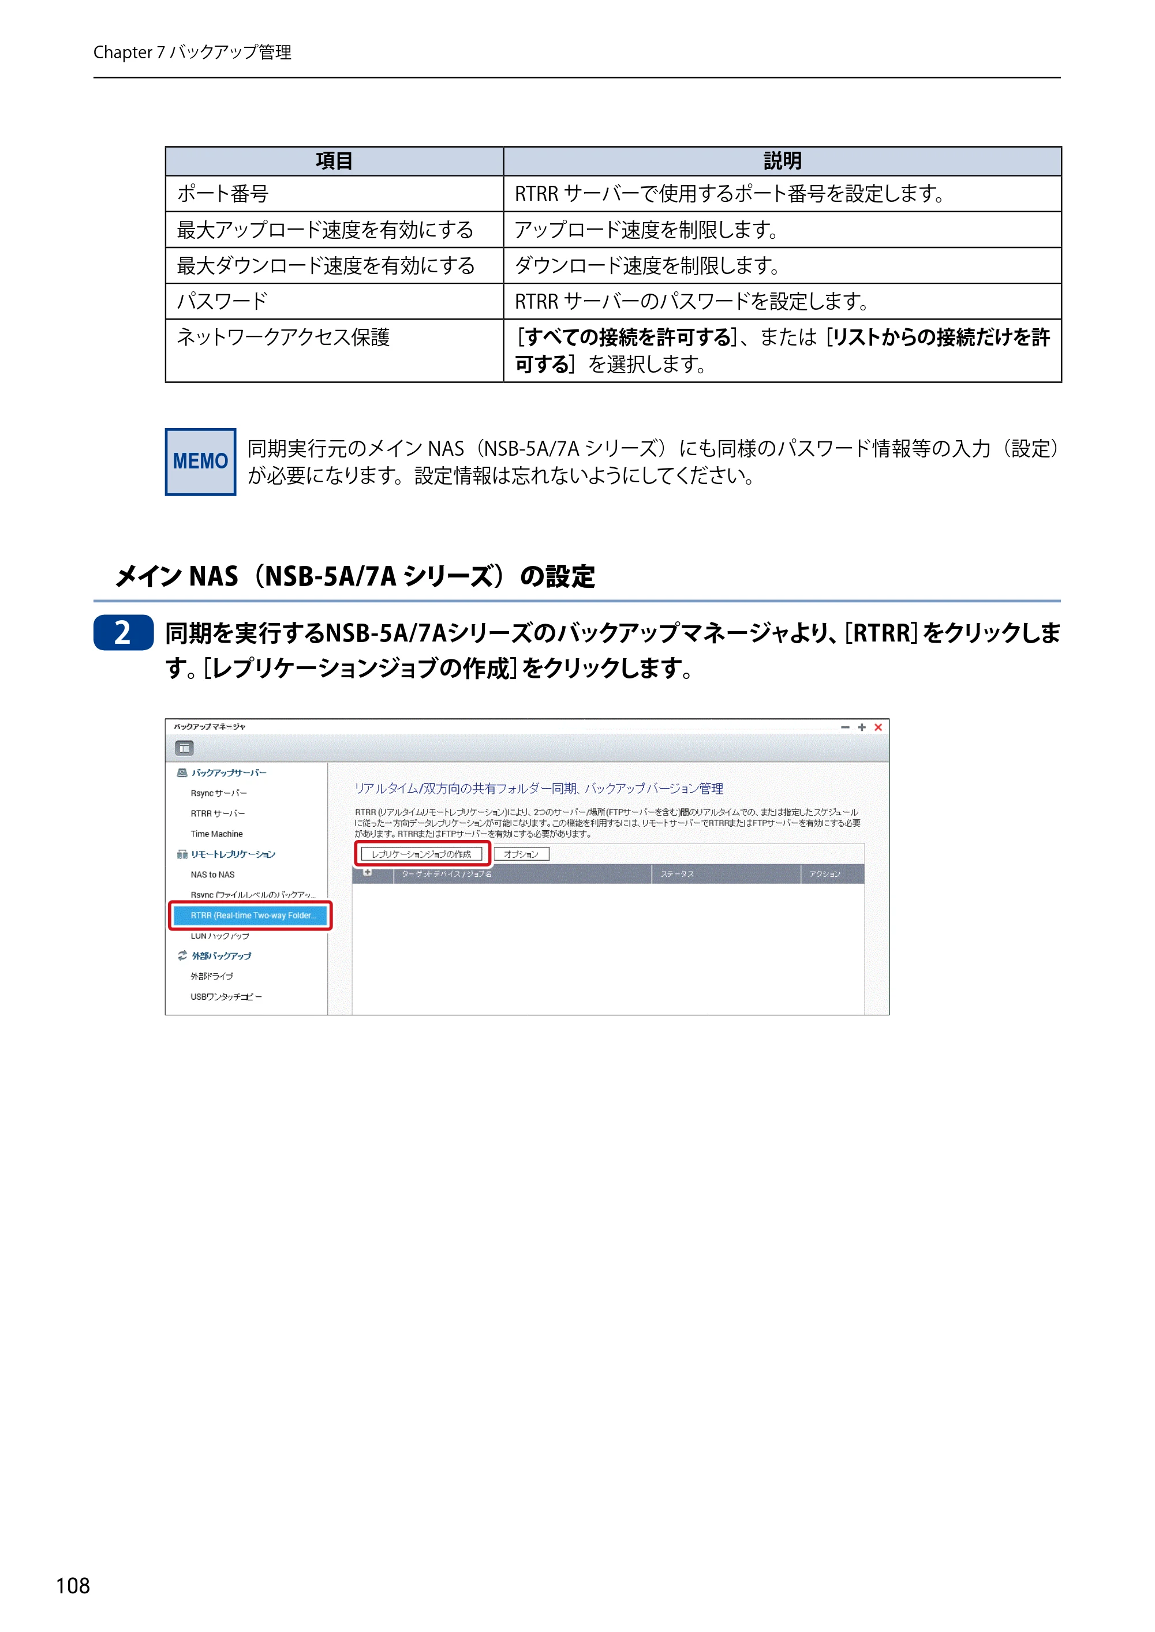The image size is (1155, 1632).
Task: Expand the バックアップサーバー section heading
Action: coord(229,772)
